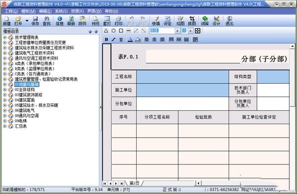Click the 查找 (Find) binoculars icon
297x194 pixels.
[x=47, y=21]
